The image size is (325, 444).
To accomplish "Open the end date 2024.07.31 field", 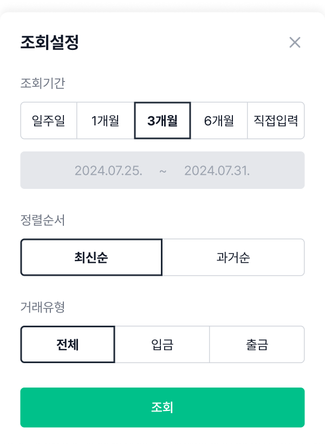I will pos(217,170).
